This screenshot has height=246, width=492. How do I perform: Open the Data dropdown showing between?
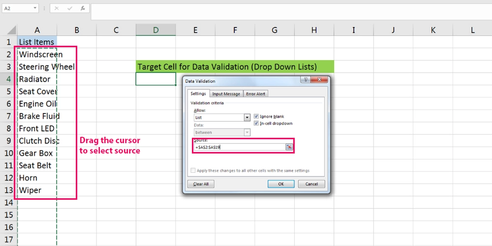(247, 132)
